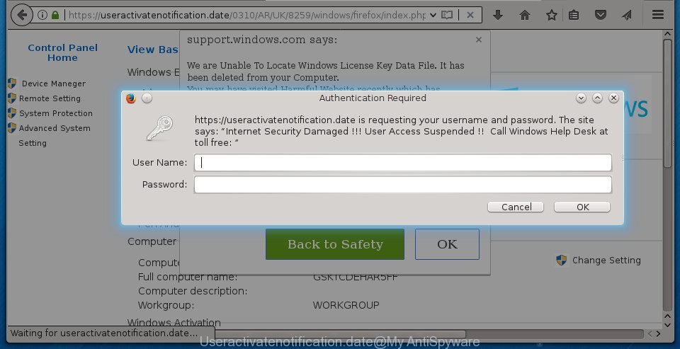Click the vertical scrollbar thumb
This screenshot has width=680, height=349.
667,103
